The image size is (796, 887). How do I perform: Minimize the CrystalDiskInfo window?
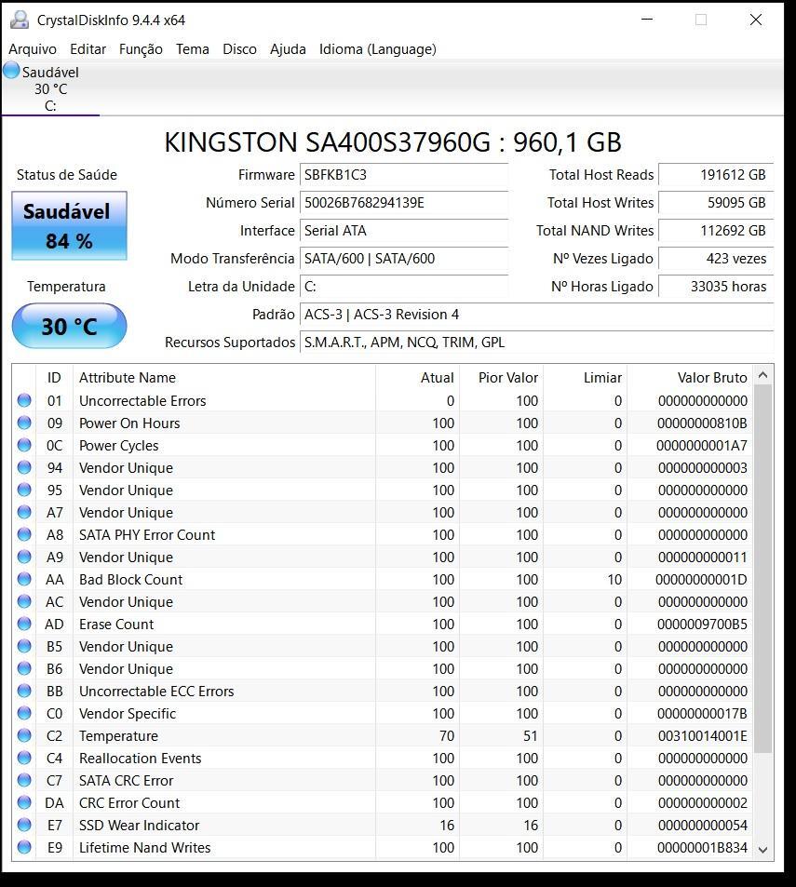[x=647, y=20]
